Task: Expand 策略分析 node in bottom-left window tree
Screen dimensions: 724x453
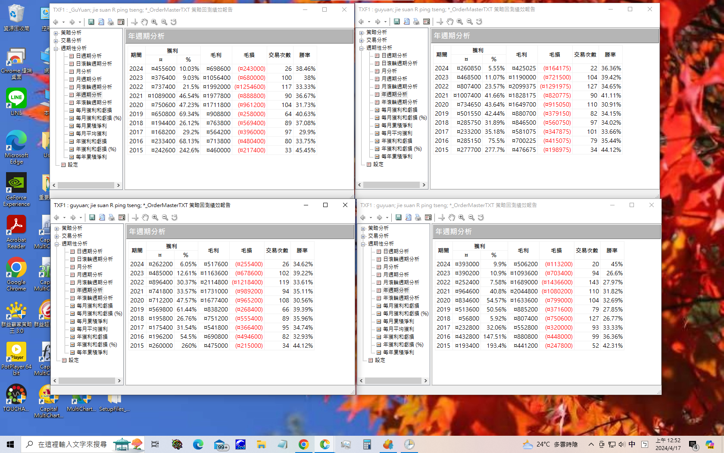Action: point(57,228)
